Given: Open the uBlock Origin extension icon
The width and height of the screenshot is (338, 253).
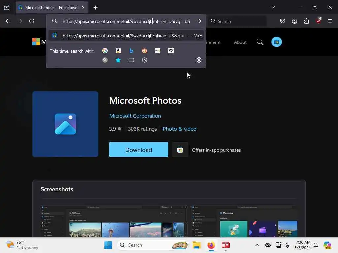Looking at the screenshot, I should point(319,21).
